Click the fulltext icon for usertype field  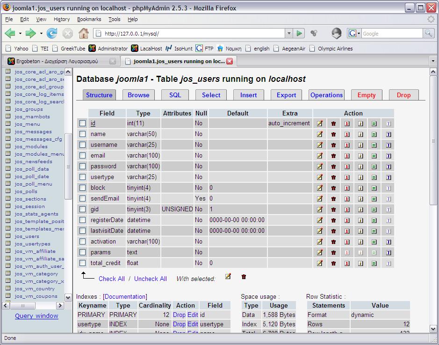(x=389, y=177)
